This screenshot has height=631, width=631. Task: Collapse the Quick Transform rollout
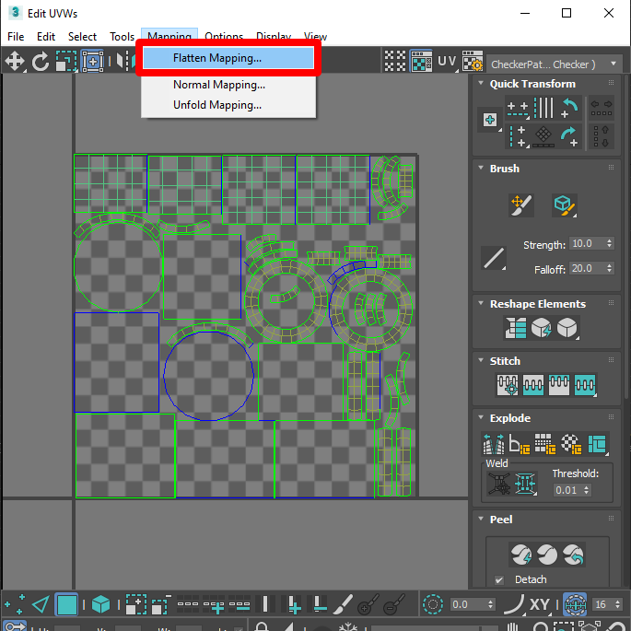pyautogui.click(x=481, y=83)
